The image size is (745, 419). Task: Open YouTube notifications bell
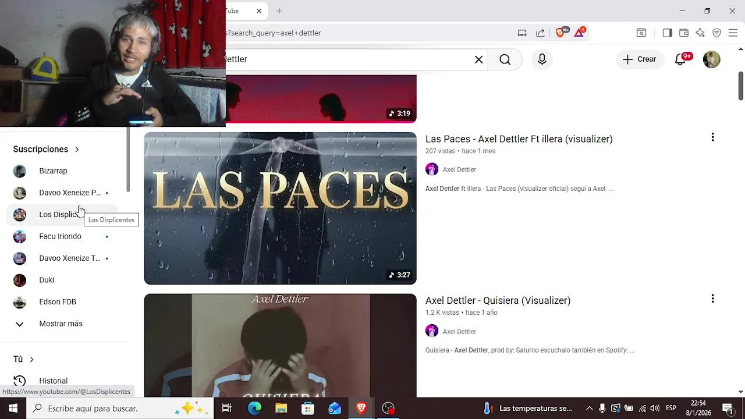pyautogui.click(x=680, y=59)
